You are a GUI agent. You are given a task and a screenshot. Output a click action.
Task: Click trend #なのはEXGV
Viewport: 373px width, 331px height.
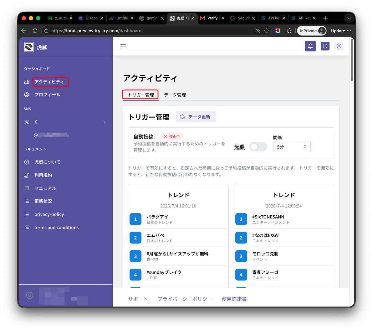coord(284,238)
